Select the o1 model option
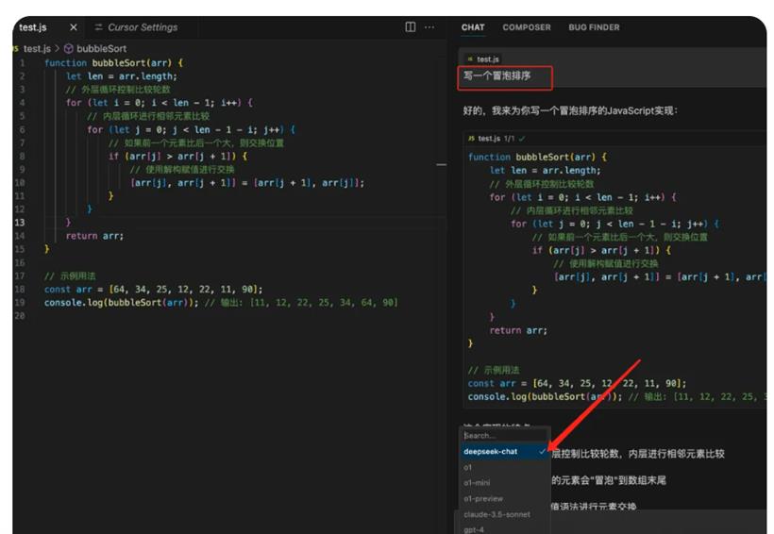The width and height of the screenshot is (774, 534). click(468, 467)
